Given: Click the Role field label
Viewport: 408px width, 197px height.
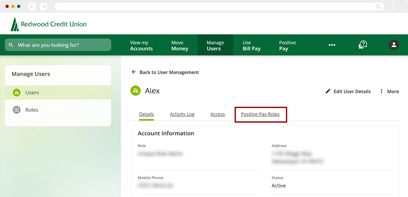Looking at the screenshot, I should point(142,146).
